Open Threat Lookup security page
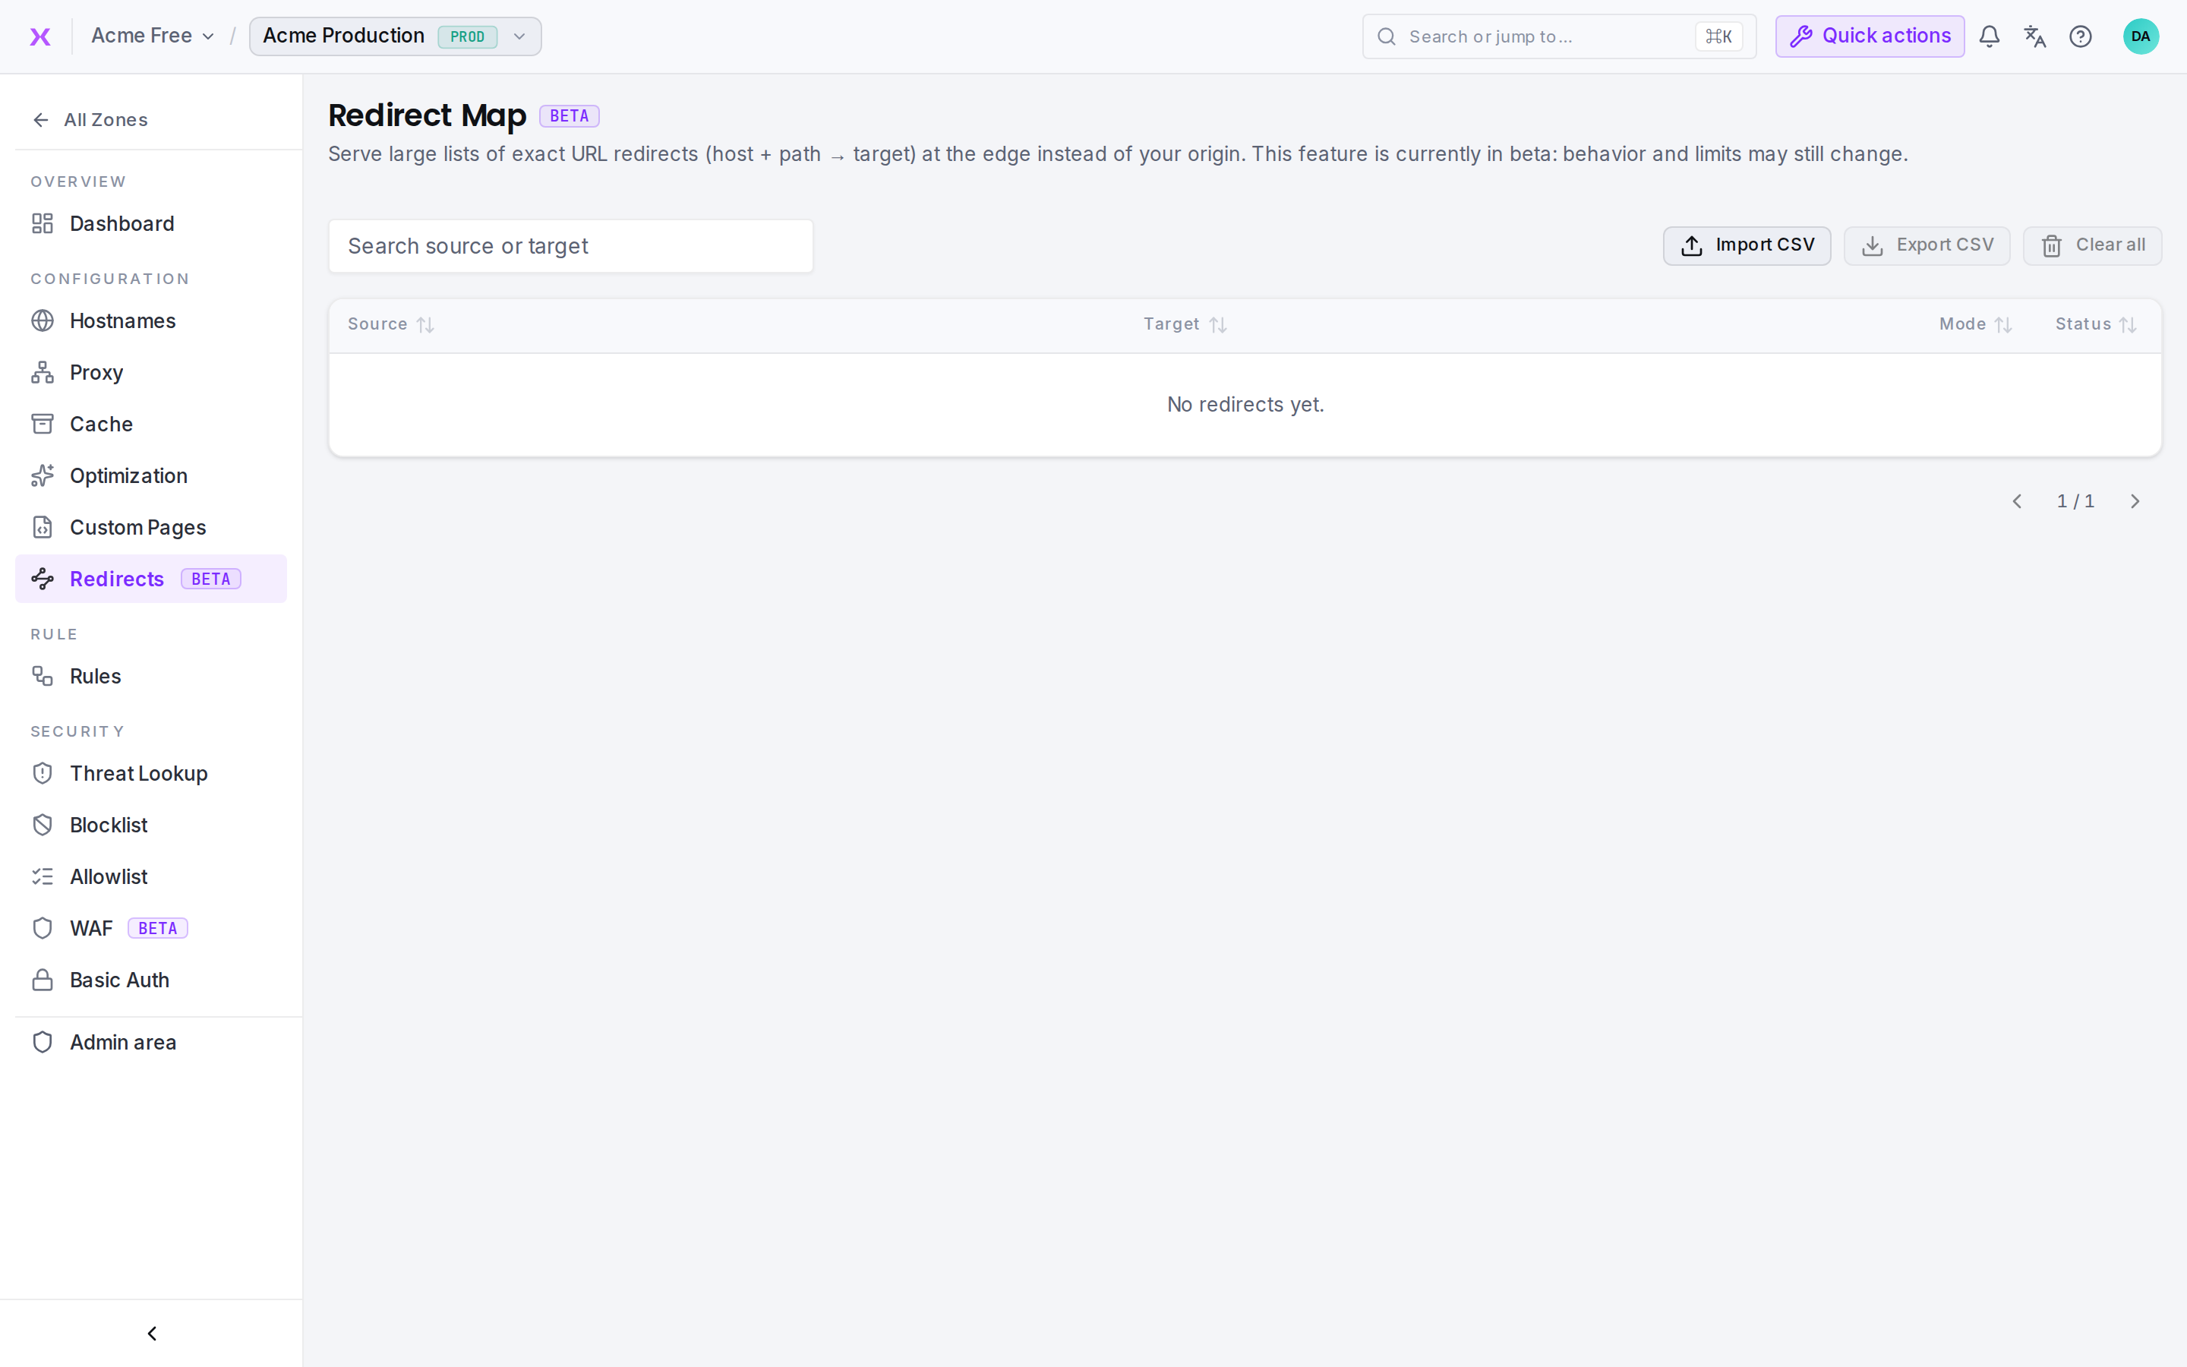Image resolution: width=2187 pixels, height=1367 pixels. (151, 773)
